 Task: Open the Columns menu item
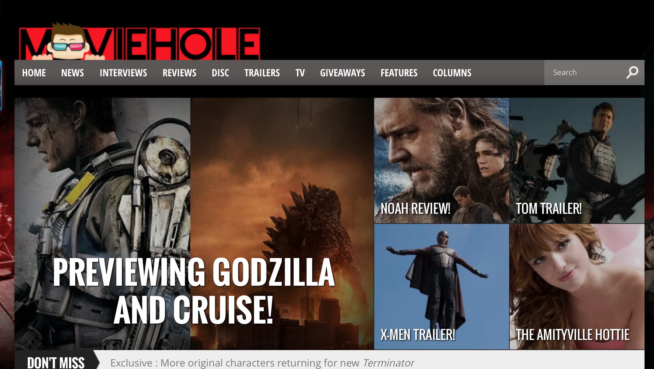tap(452, 73)
